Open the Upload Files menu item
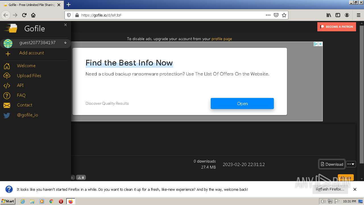The height and width of the screenshot is (205, 364). point(29,76)
